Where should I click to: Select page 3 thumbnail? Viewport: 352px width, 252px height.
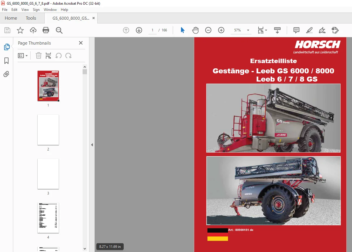[48, 174]
